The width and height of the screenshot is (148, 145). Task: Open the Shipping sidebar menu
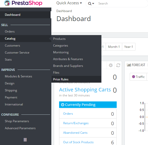11,90
